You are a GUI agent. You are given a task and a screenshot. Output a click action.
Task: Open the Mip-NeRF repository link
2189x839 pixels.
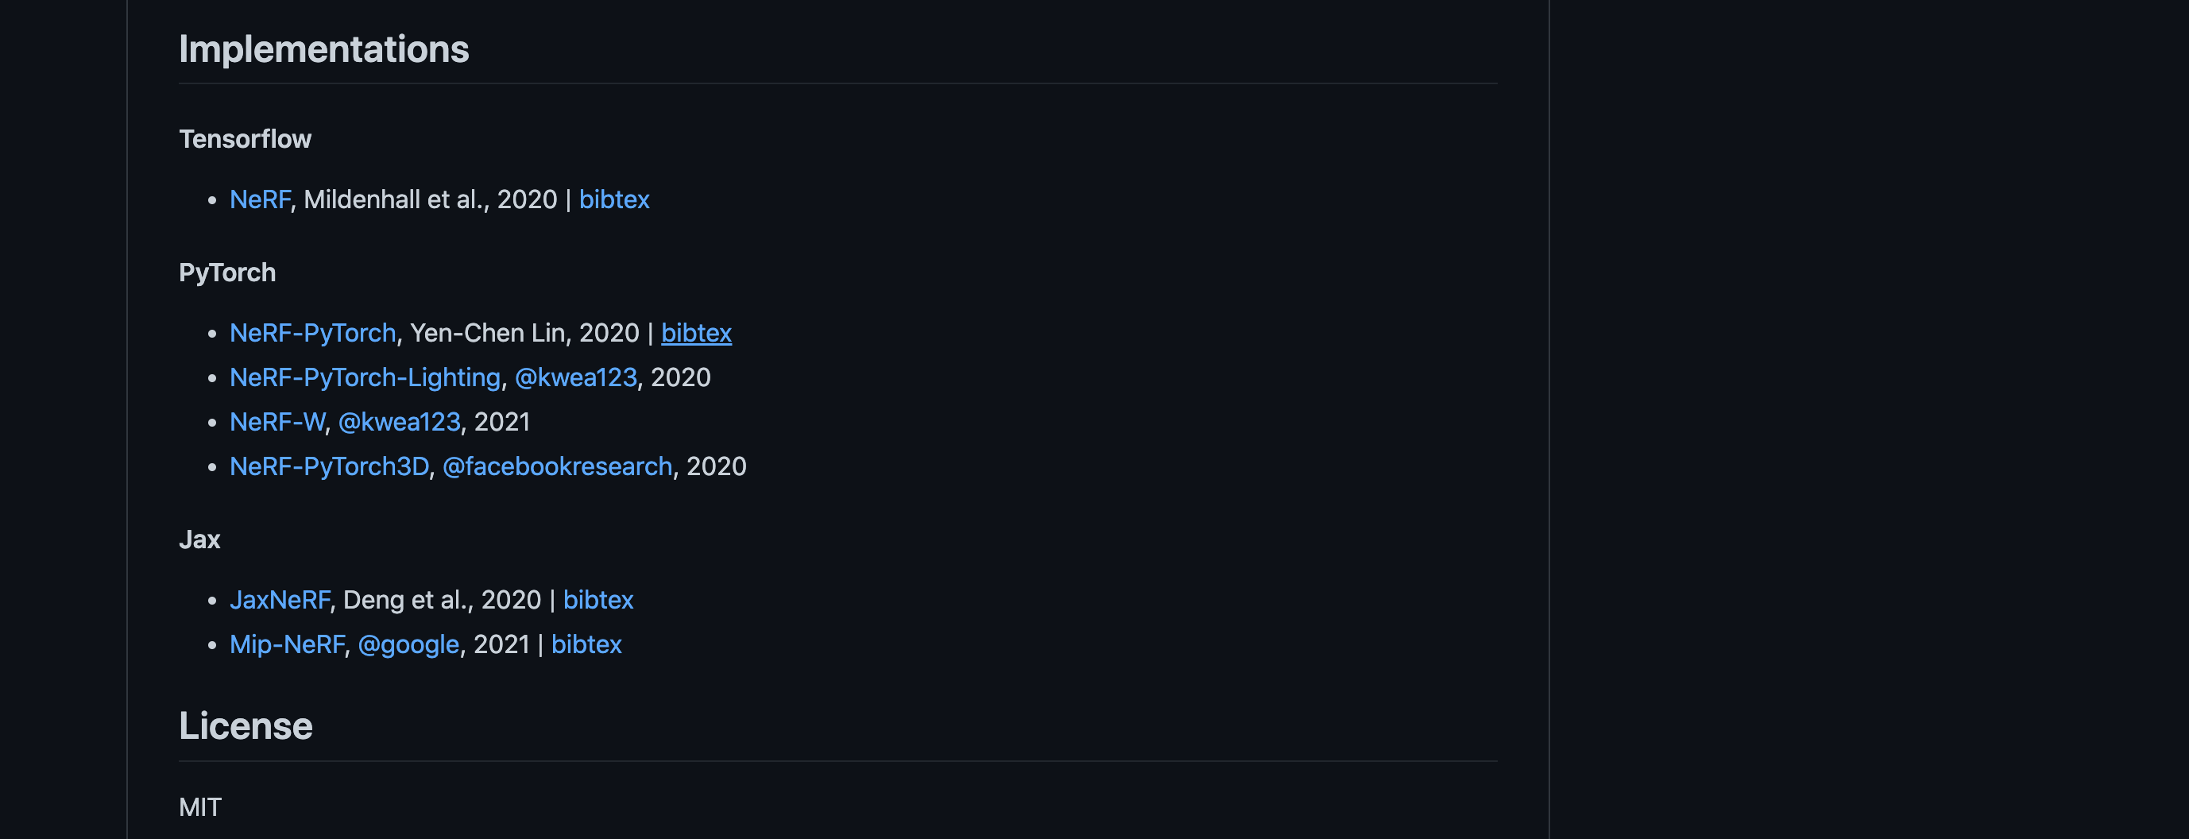click(287, 644)
